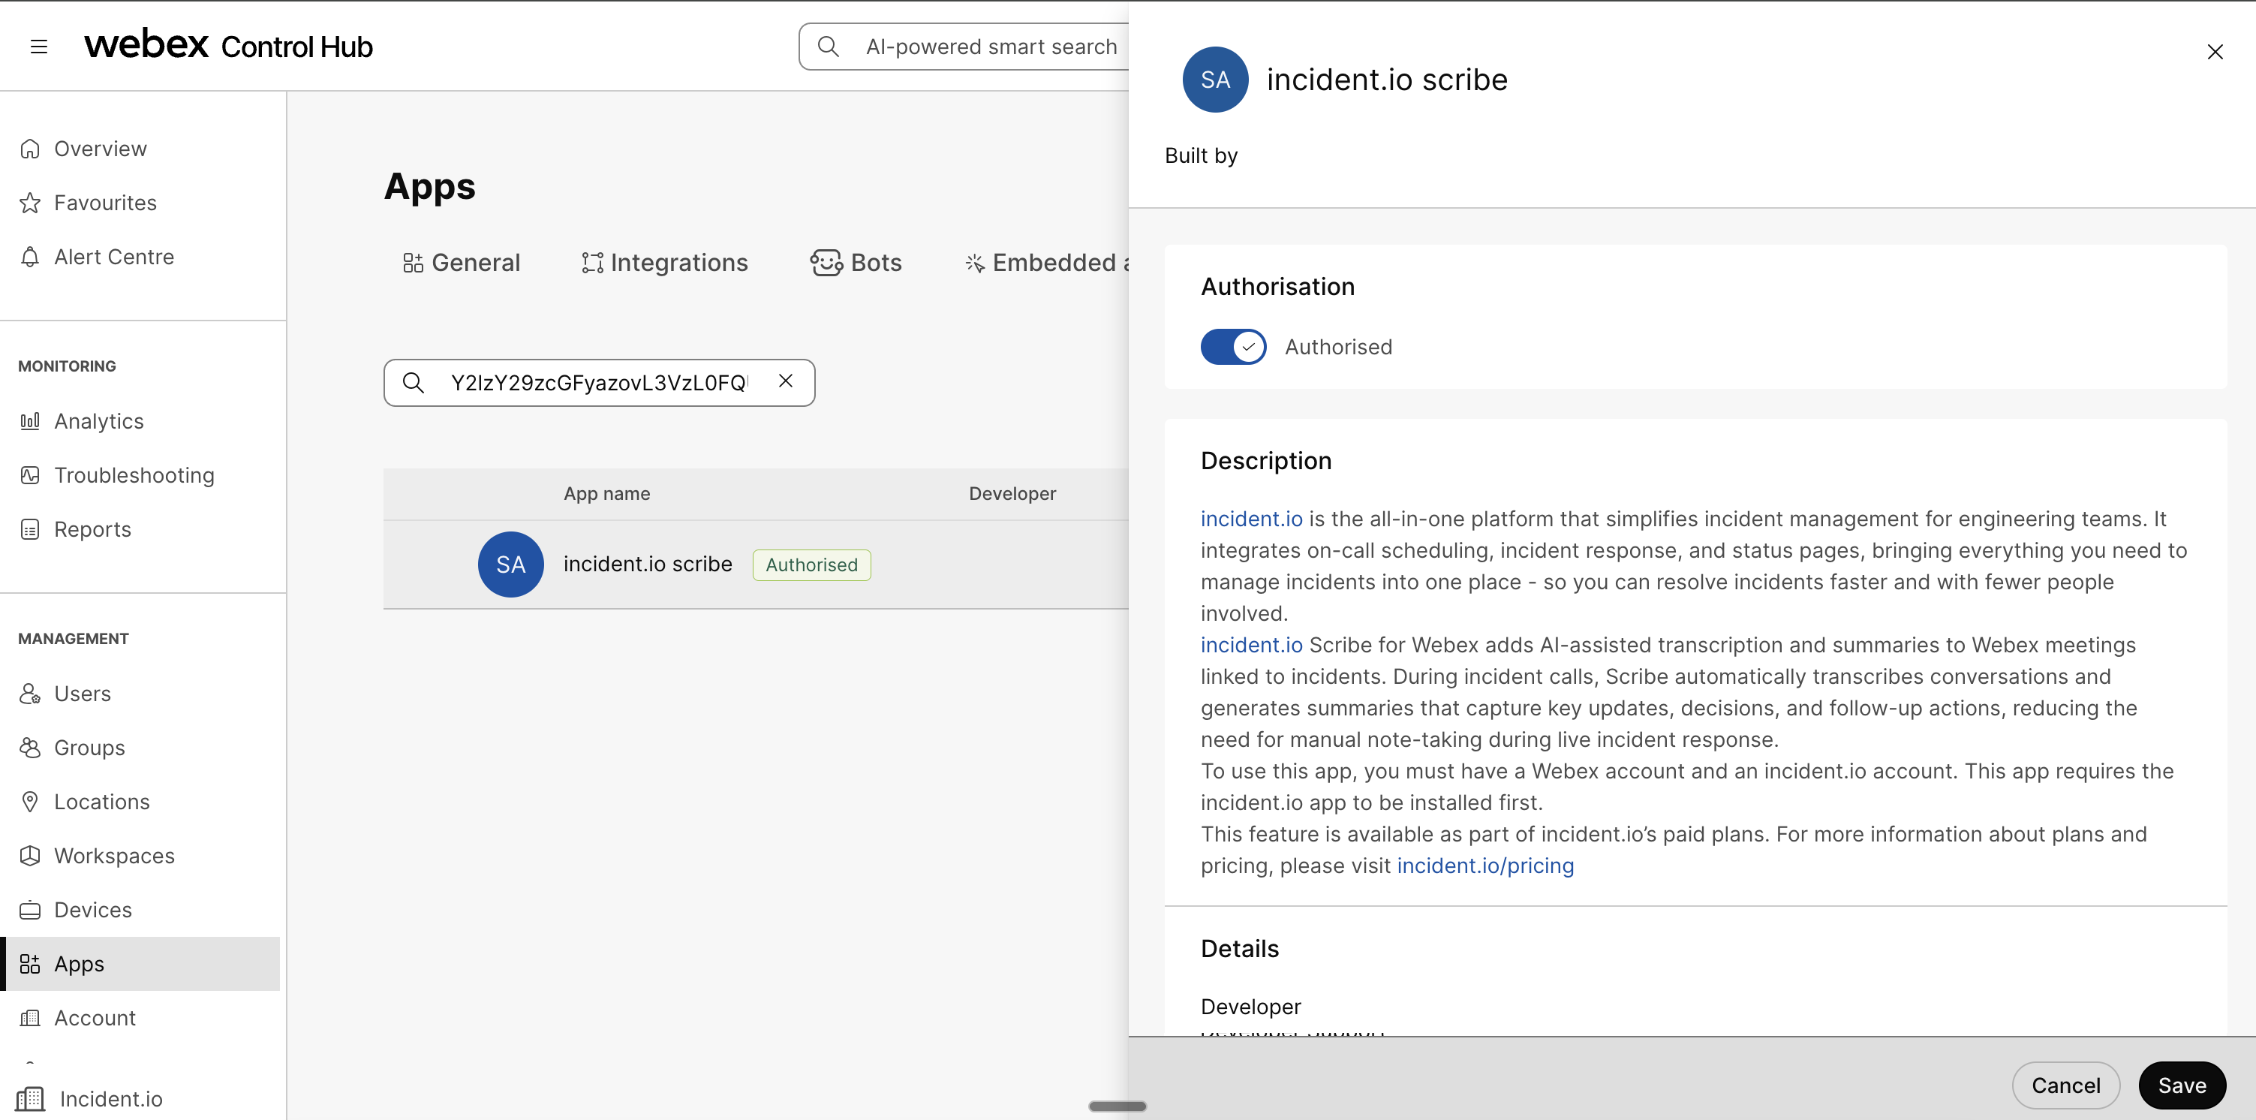
Task: Click the Account building icon
Action: pyautogui.click(x=30, y=1018)
